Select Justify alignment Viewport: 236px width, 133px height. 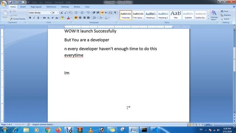88,18
